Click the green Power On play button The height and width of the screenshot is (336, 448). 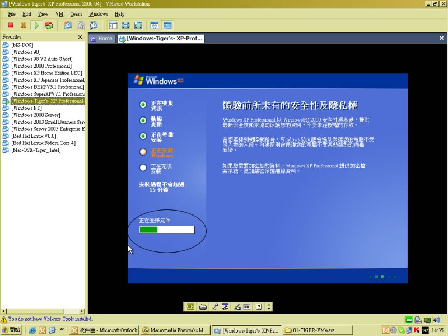36,25
